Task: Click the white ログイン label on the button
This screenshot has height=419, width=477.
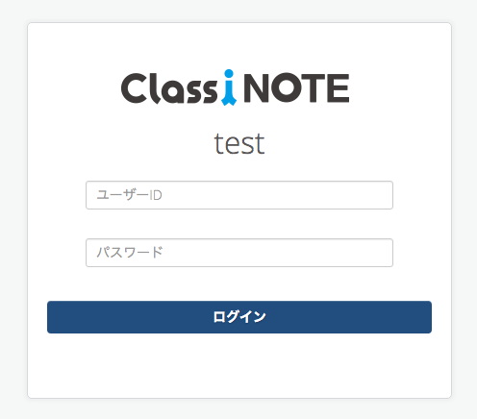Action: [x=239, y=317]
